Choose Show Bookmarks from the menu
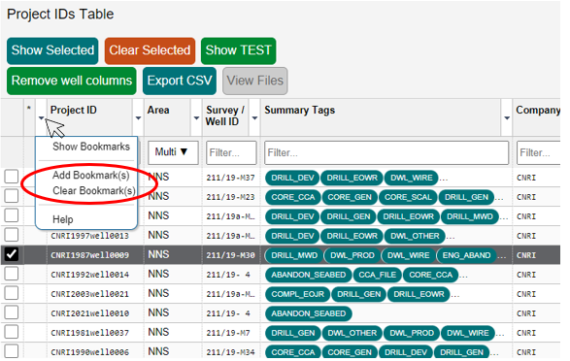 point(91,147)
